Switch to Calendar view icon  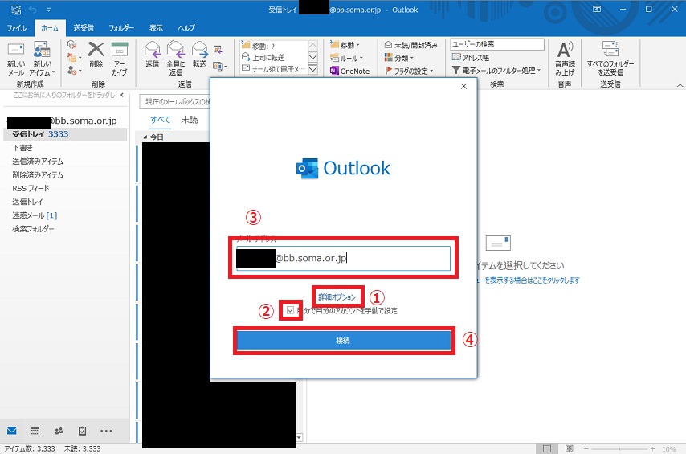[x=35, y=431]
